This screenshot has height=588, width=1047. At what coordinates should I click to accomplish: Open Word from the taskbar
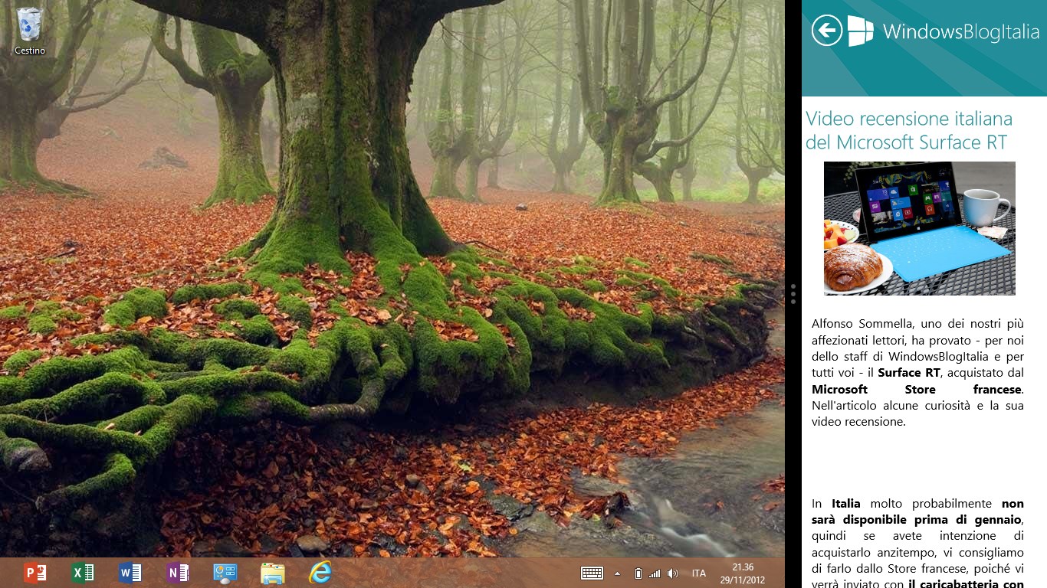(130, 573)
